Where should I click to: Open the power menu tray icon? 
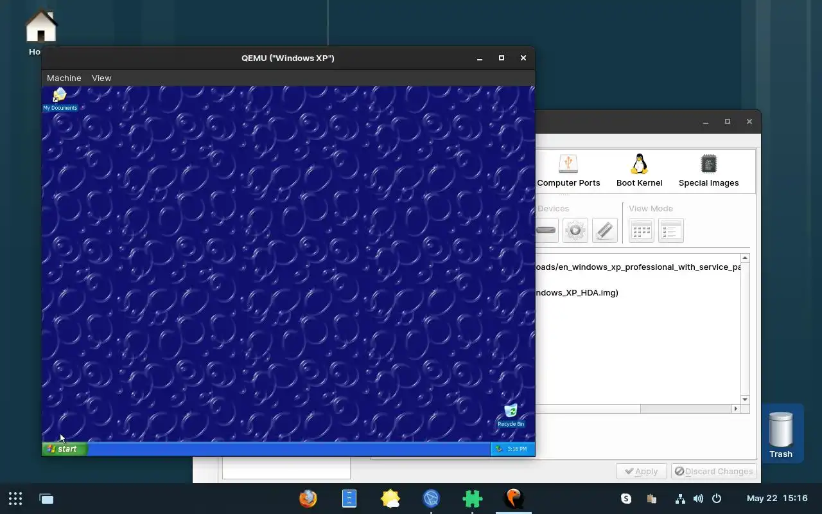[x=717, y=499]
